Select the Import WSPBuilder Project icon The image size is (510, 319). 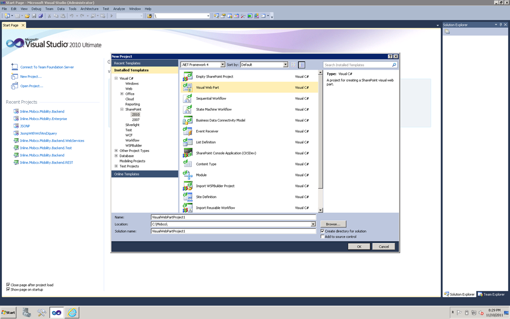click(x=187, y=186)
